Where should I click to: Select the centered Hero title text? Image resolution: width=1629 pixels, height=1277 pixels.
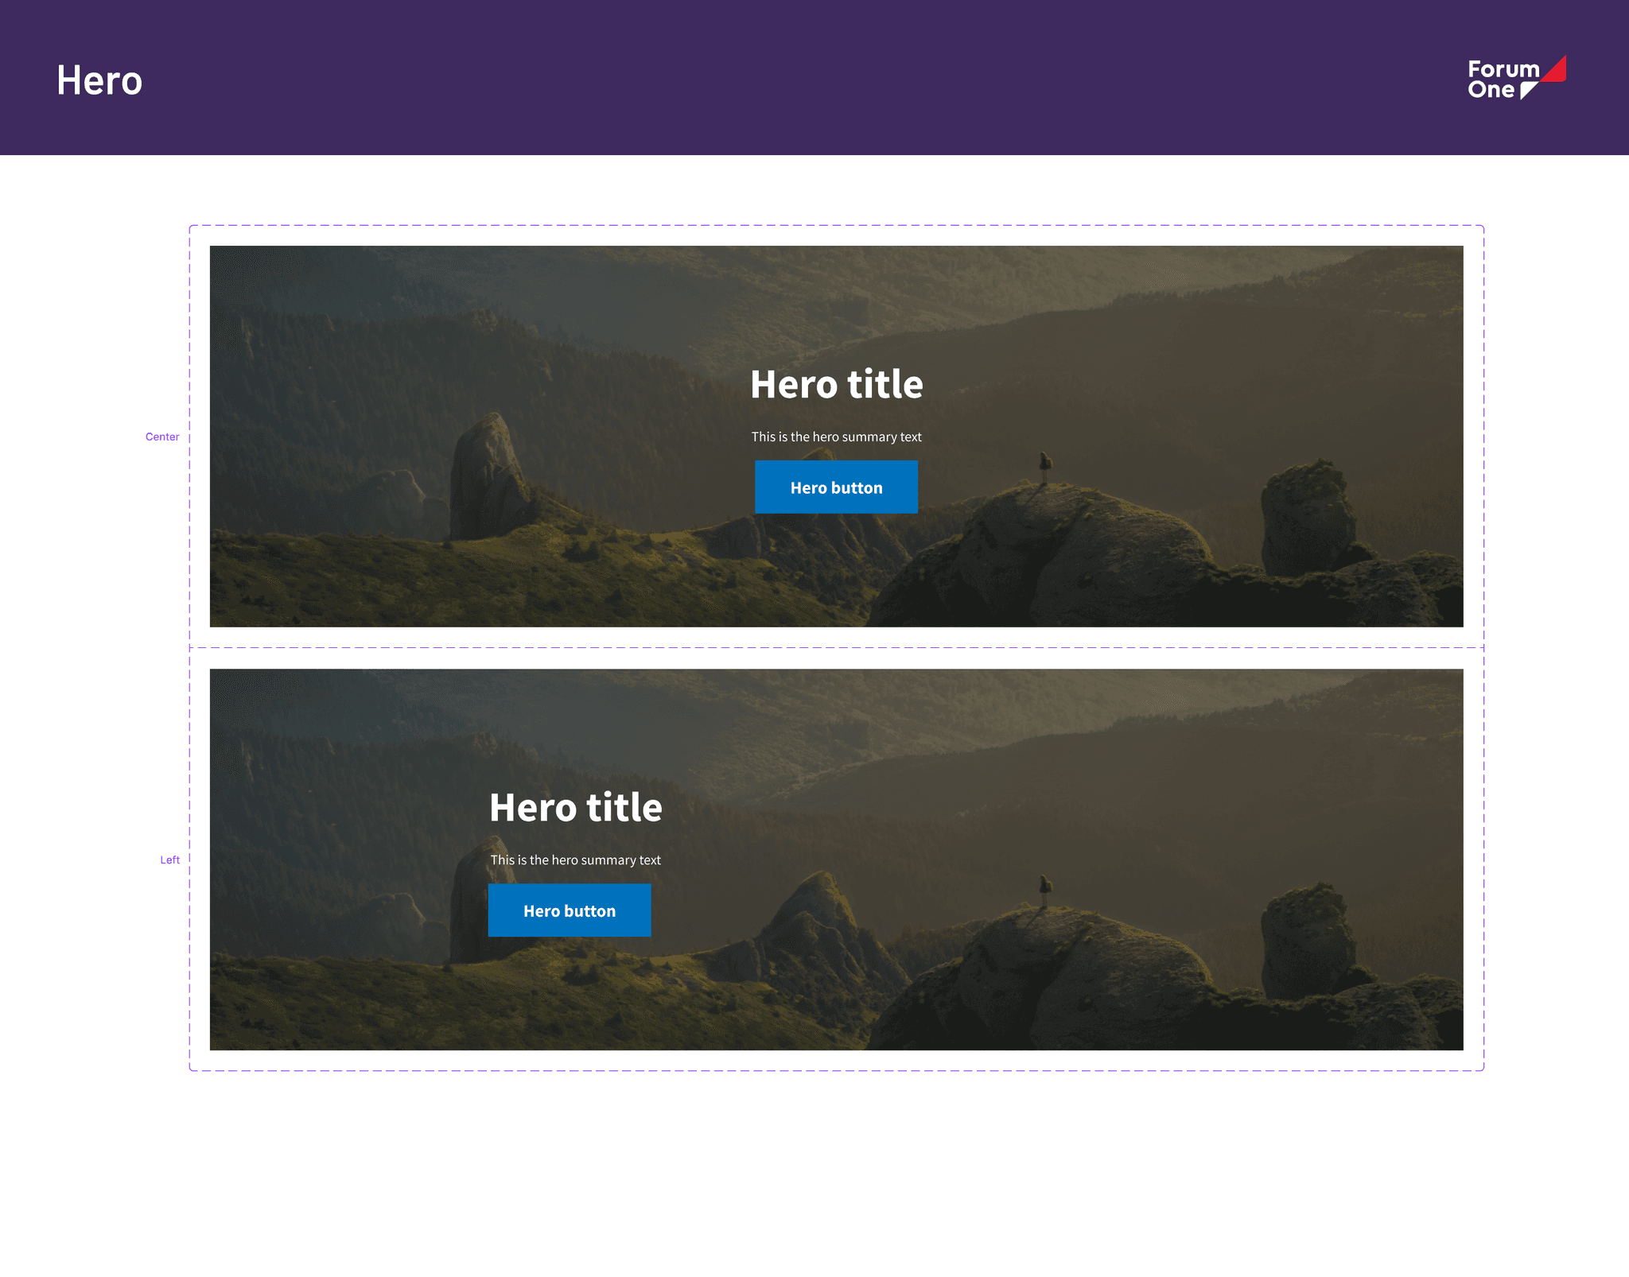click(x=836, y=384)
